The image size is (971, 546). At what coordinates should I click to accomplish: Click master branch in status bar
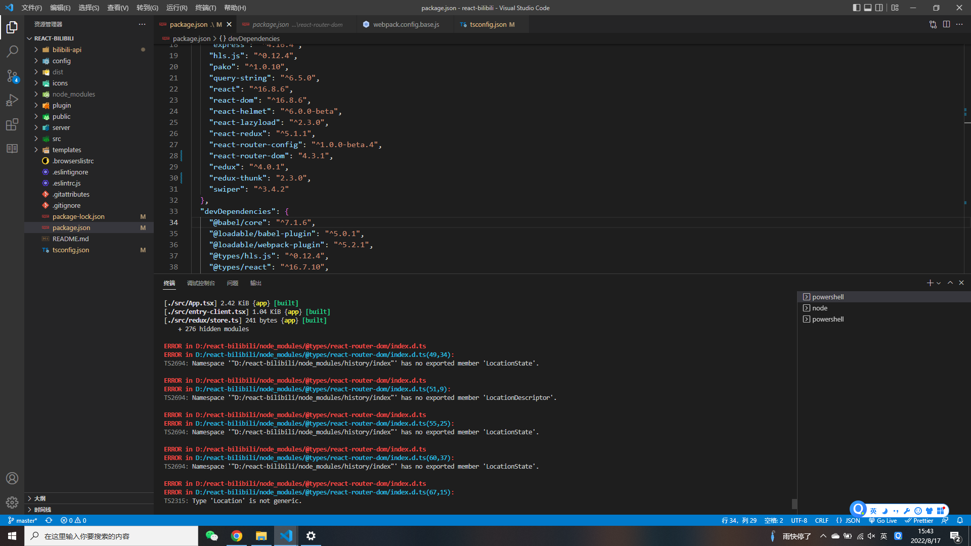[x=23, y=520]
